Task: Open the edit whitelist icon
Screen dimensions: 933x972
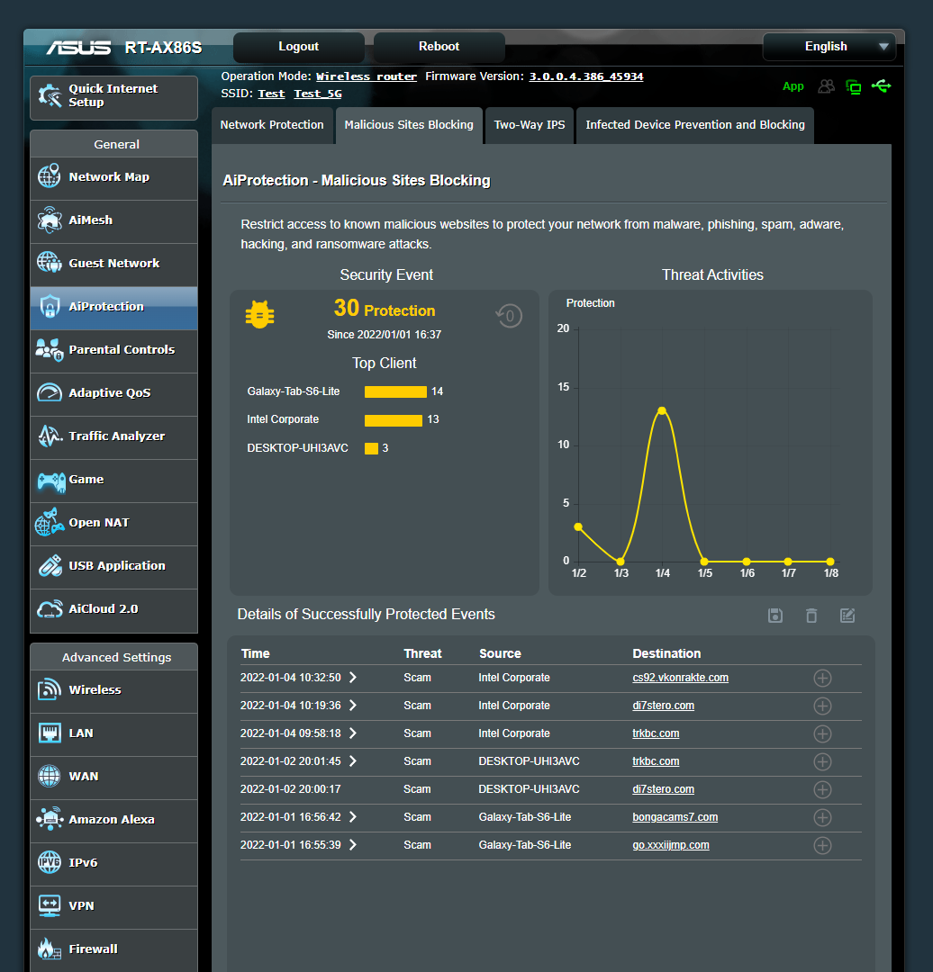Action: (847, 616)
